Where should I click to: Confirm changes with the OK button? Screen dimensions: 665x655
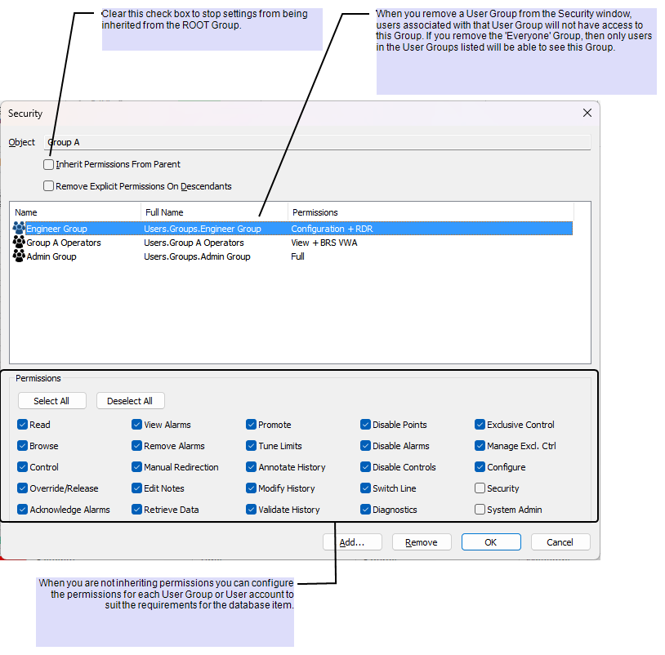[491, 542]
